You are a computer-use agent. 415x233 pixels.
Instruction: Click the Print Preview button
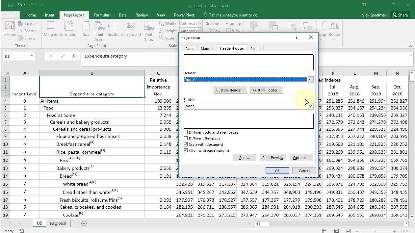273,158
